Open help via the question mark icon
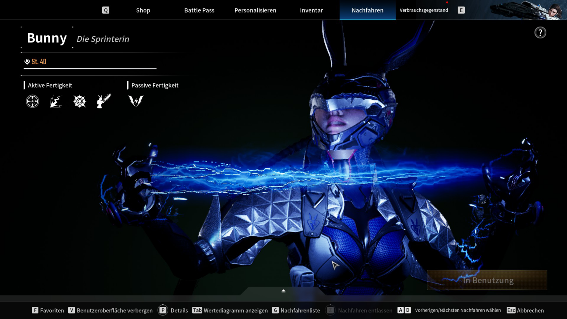Image resolution: width=567 pixels, height=319 pixels. [x=540, y=33]
